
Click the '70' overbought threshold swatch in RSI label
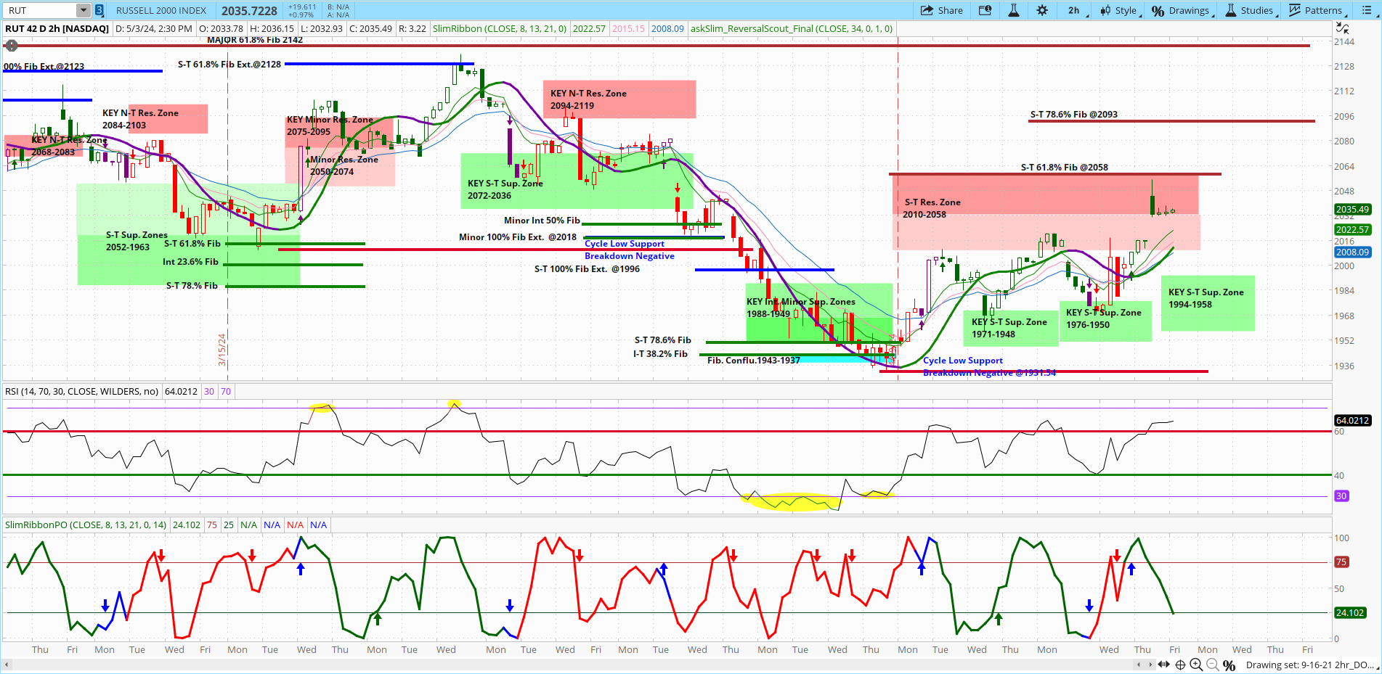[x=225, y=391]
